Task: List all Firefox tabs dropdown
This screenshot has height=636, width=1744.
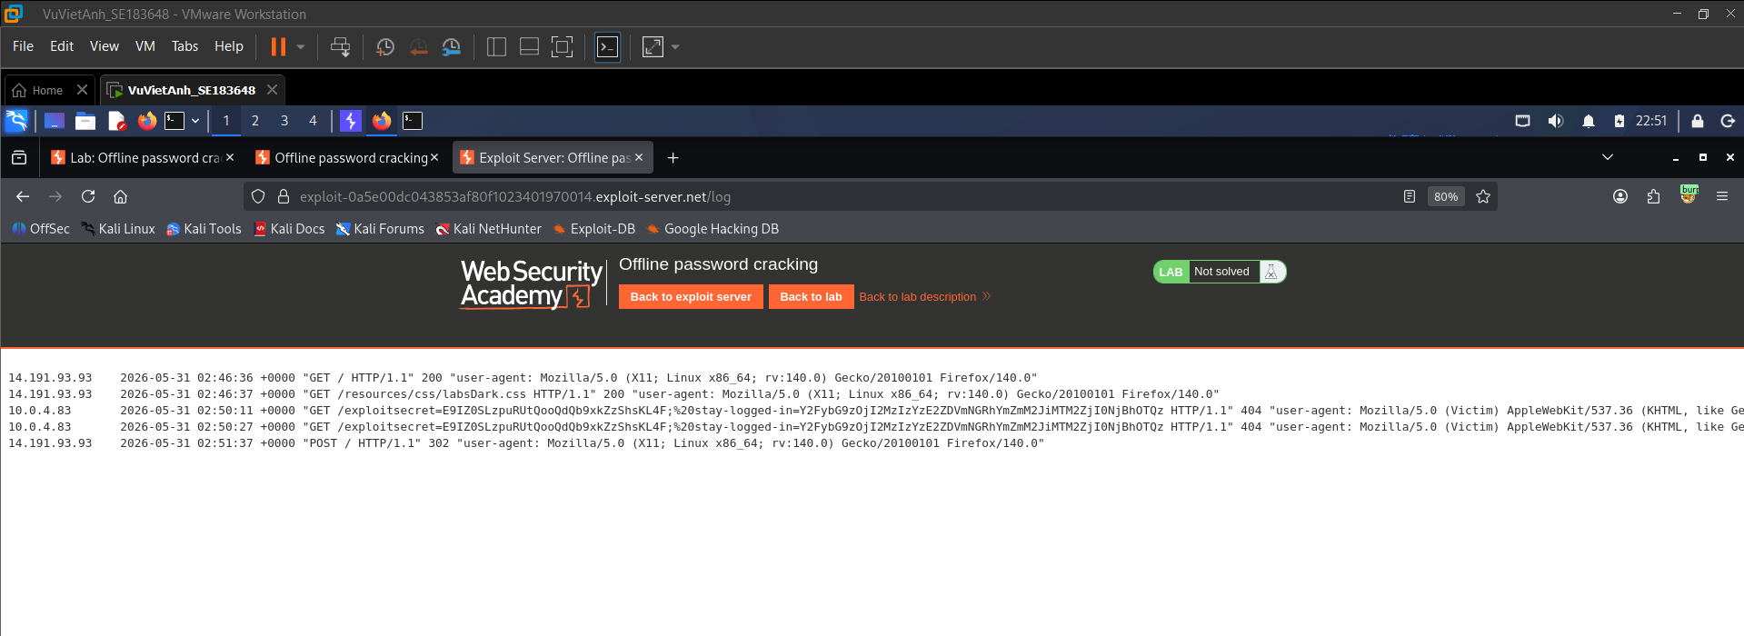Action: pyautogui.click(x=1607, y=157)
